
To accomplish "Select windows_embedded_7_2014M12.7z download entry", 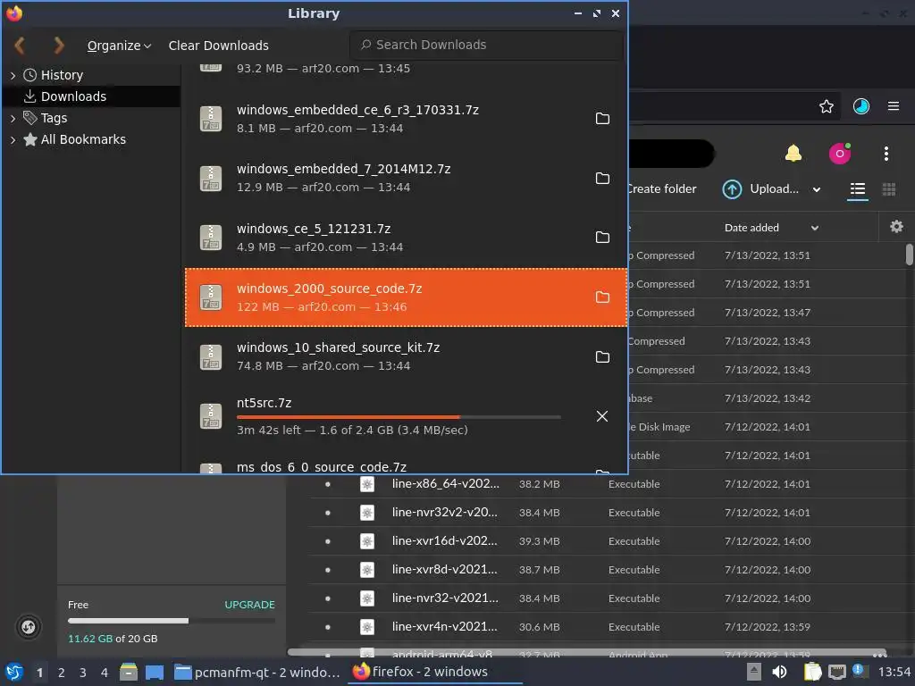I will [407, 178].
